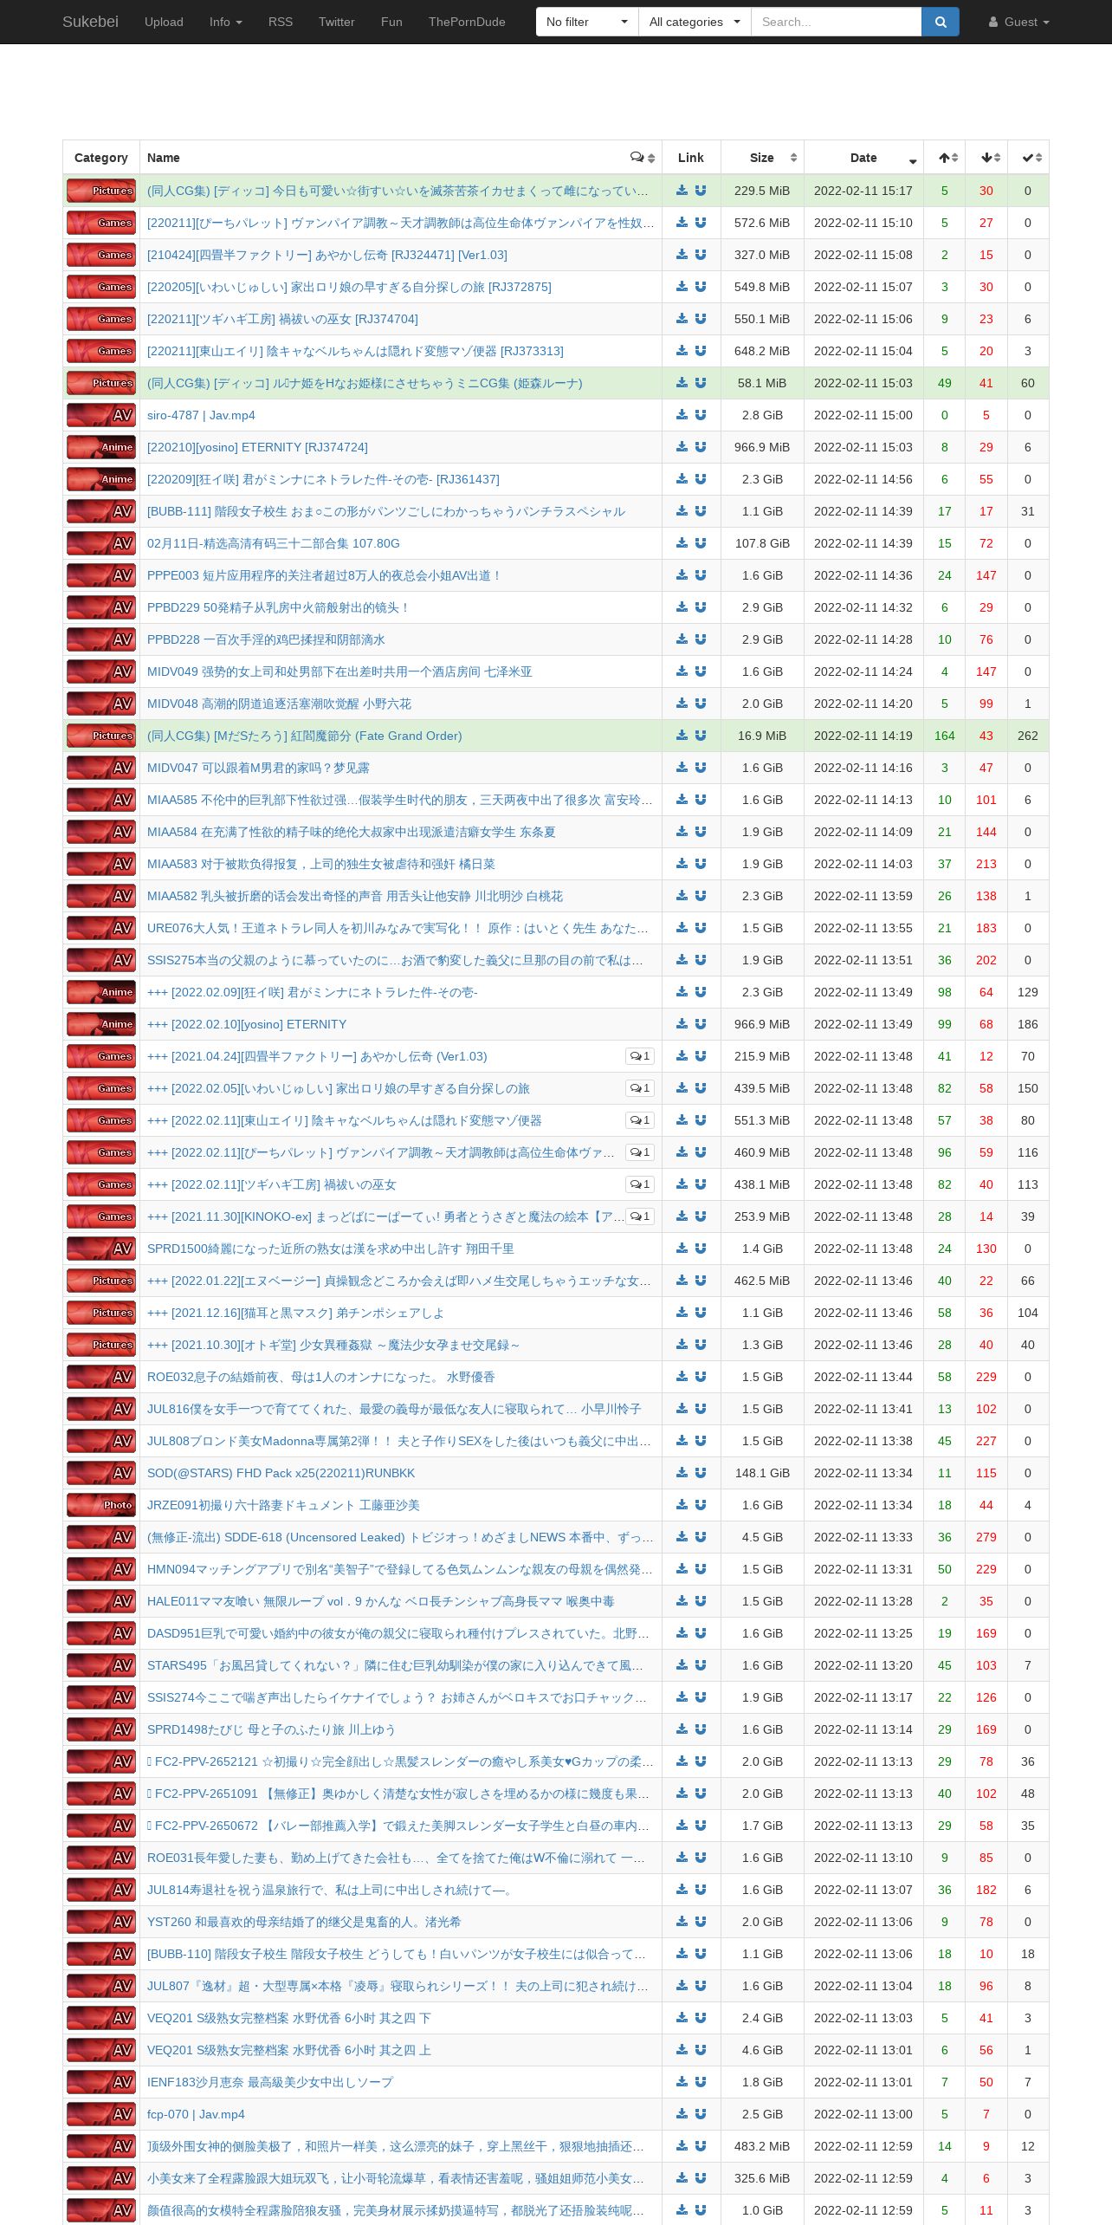The image size is (1112, 2225).
Task: Click the date 2022-02-11 15:00
Action: click(x=863, y=415)
